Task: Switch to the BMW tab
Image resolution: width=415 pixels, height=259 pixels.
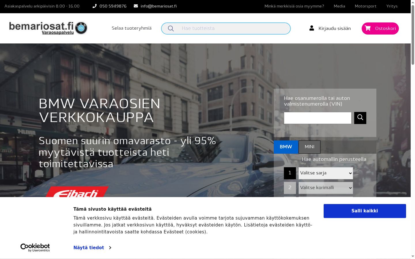Action: coord(286,147)
